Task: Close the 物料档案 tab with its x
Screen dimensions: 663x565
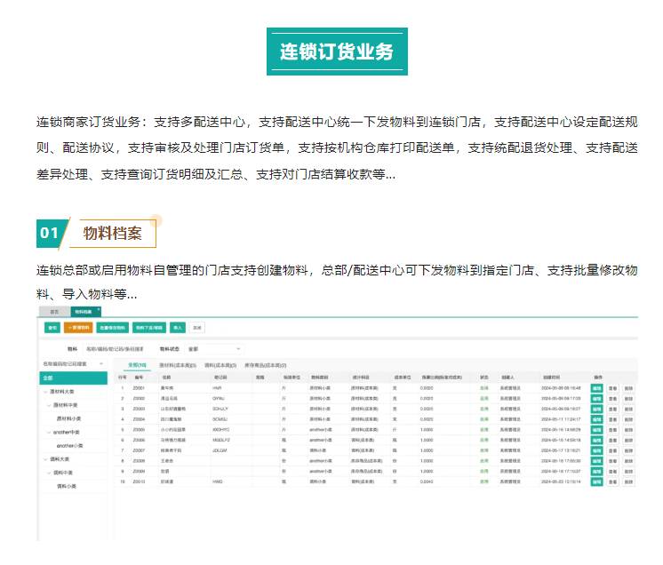Action: click(x=99, y=309)
